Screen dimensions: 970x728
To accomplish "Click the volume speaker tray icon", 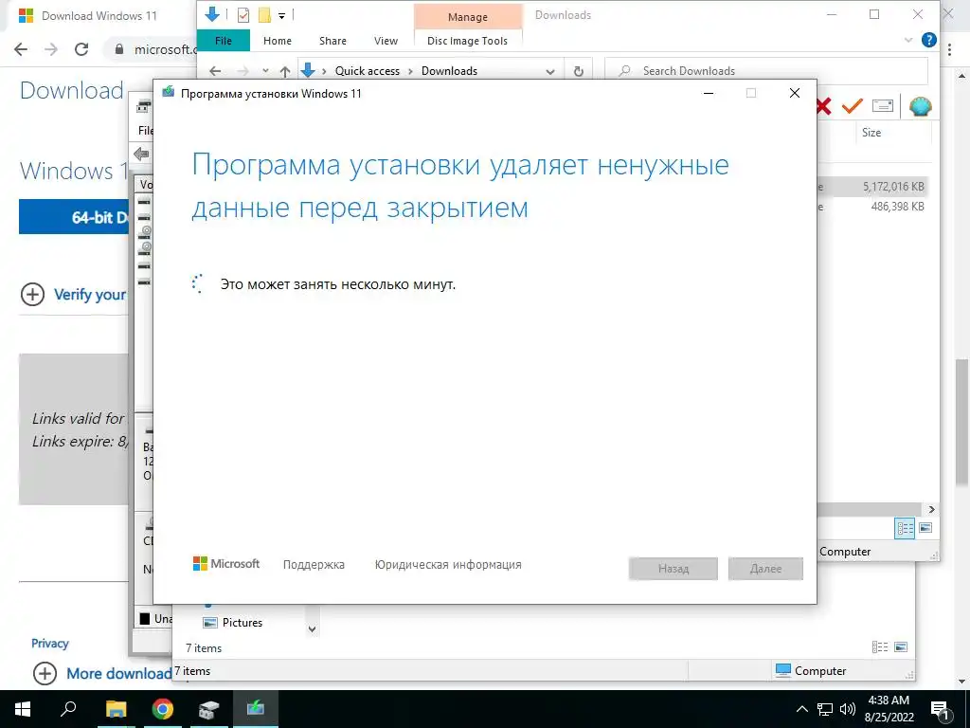I will (847, 709).
